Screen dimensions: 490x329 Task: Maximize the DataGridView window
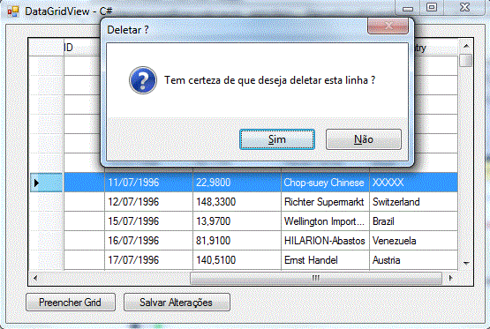click(432, 7)
